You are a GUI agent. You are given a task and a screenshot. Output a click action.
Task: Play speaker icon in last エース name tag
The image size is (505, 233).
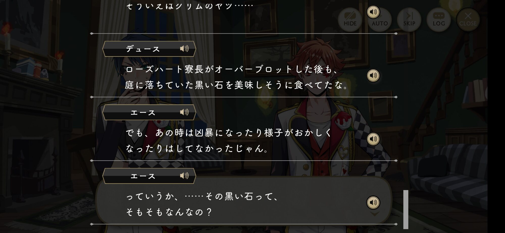184,176
